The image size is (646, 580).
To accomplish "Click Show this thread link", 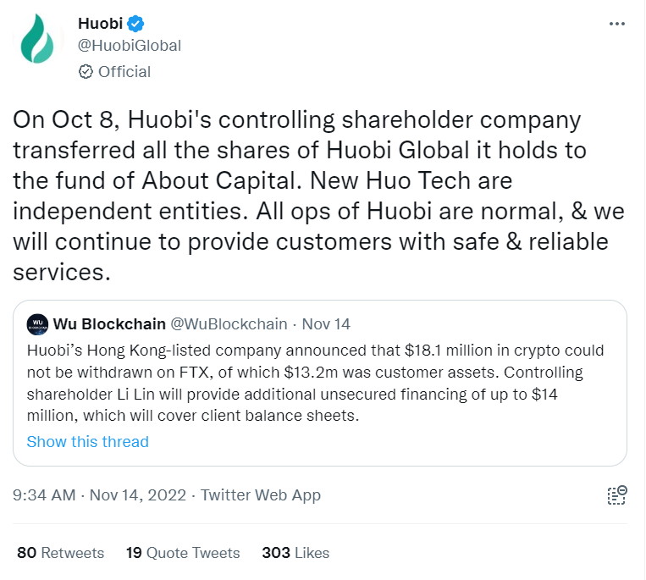I will [x=87, y=442].
